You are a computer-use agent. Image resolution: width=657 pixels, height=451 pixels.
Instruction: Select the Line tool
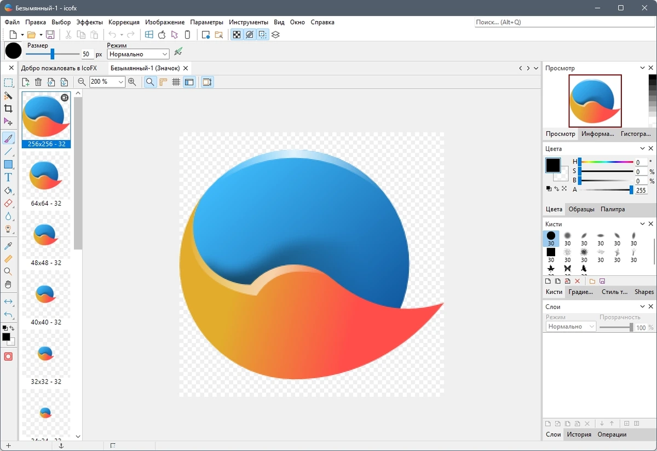tap(8, 152)
